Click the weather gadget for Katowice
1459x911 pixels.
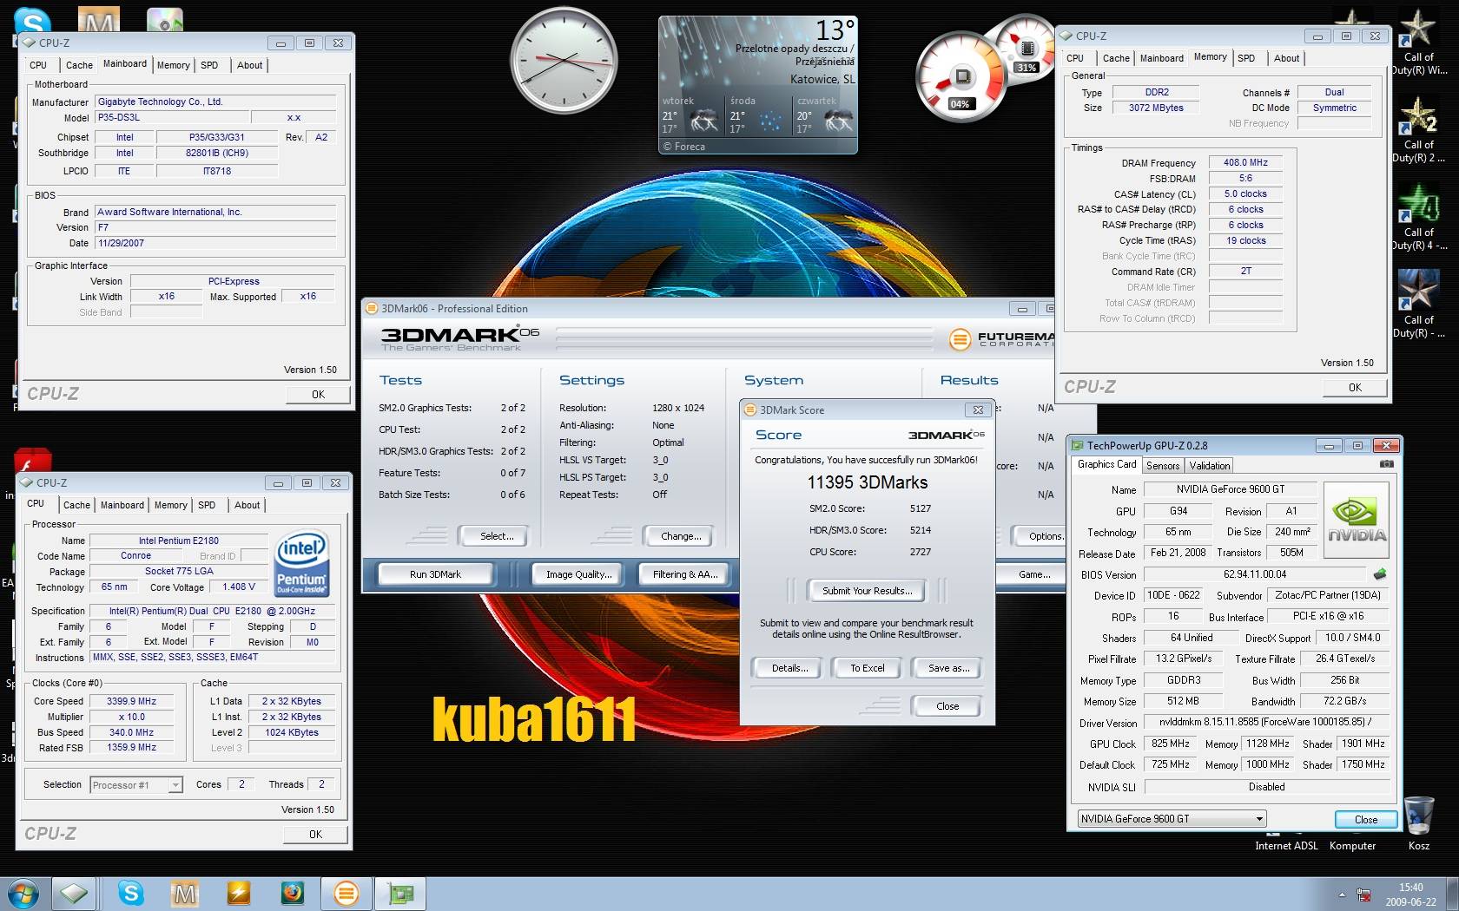(x=757, y=85)
